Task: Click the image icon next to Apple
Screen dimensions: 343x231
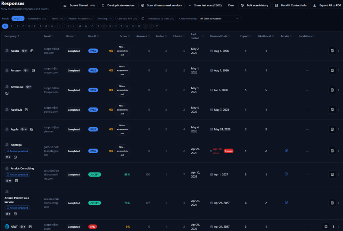Action: [32, 130]
